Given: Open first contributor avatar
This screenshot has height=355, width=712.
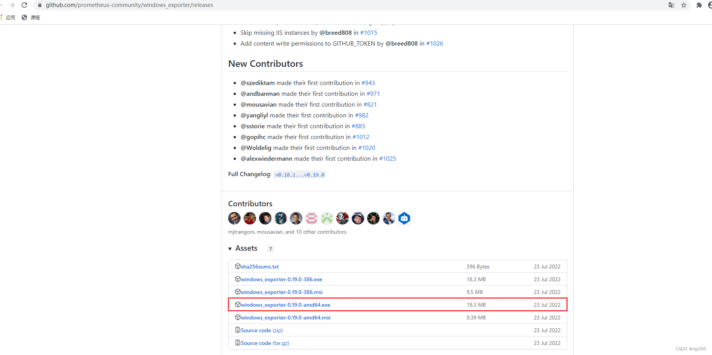Looking at the screenshot, I should click(234, 218).
